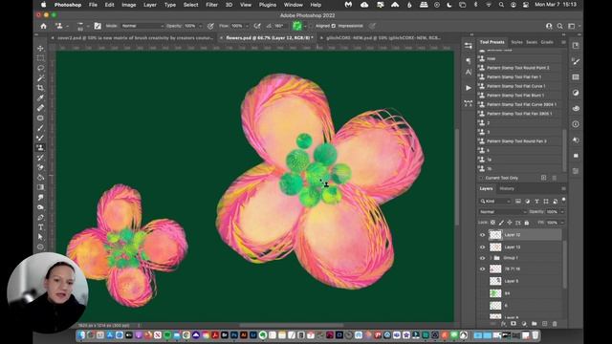Image resolution: width=612 pixels, height=344 pixels.
Task: Open the brush settings panel toggle icon
Action: pyautogui.click(x=98, y=26)
